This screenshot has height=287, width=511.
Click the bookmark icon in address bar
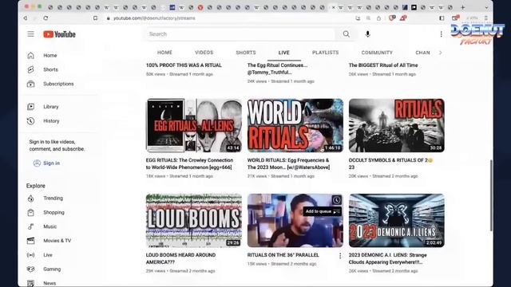coord(95,18)
